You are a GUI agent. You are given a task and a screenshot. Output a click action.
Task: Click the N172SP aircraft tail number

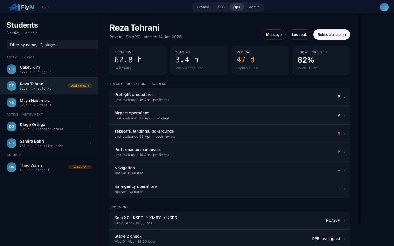[x=333, y=220]
